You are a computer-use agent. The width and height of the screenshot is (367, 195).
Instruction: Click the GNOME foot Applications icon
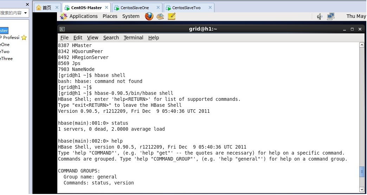click(x=63, y=17)
